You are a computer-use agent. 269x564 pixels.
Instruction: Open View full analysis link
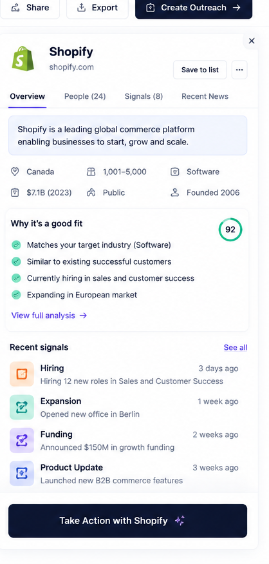coord(49,316)
